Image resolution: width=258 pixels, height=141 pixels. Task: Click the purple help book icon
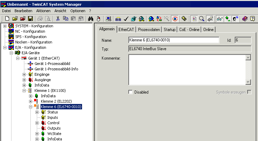pos(245,19)
